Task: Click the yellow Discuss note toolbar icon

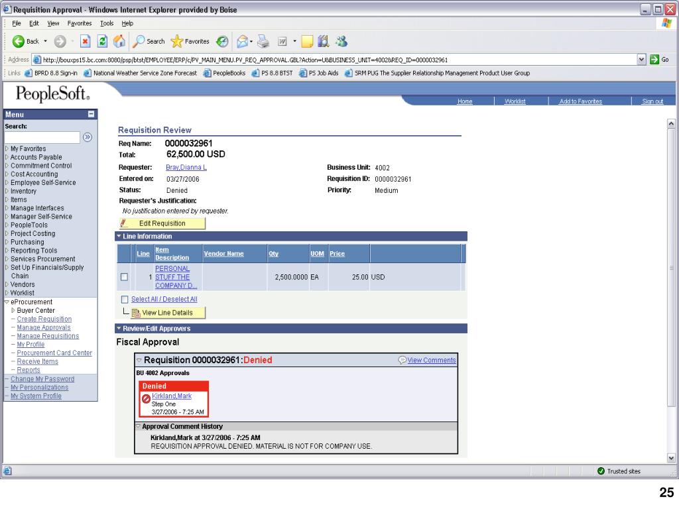Action: [307, 42]
